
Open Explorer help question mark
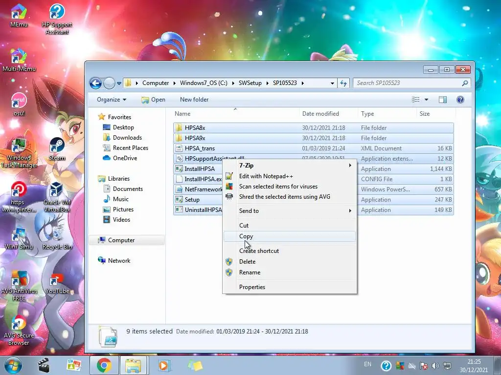click(x=460, y=100)
